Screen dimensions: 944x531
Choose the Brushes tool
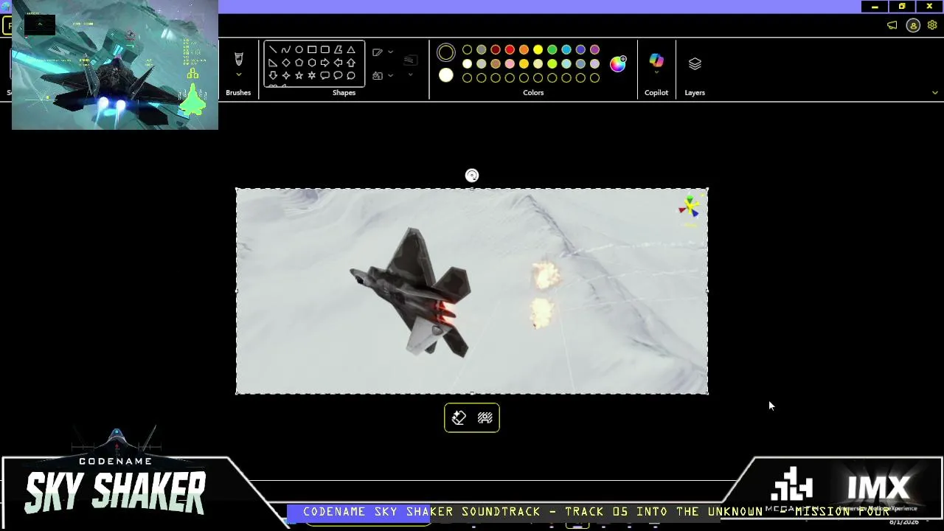coord(238,59)
